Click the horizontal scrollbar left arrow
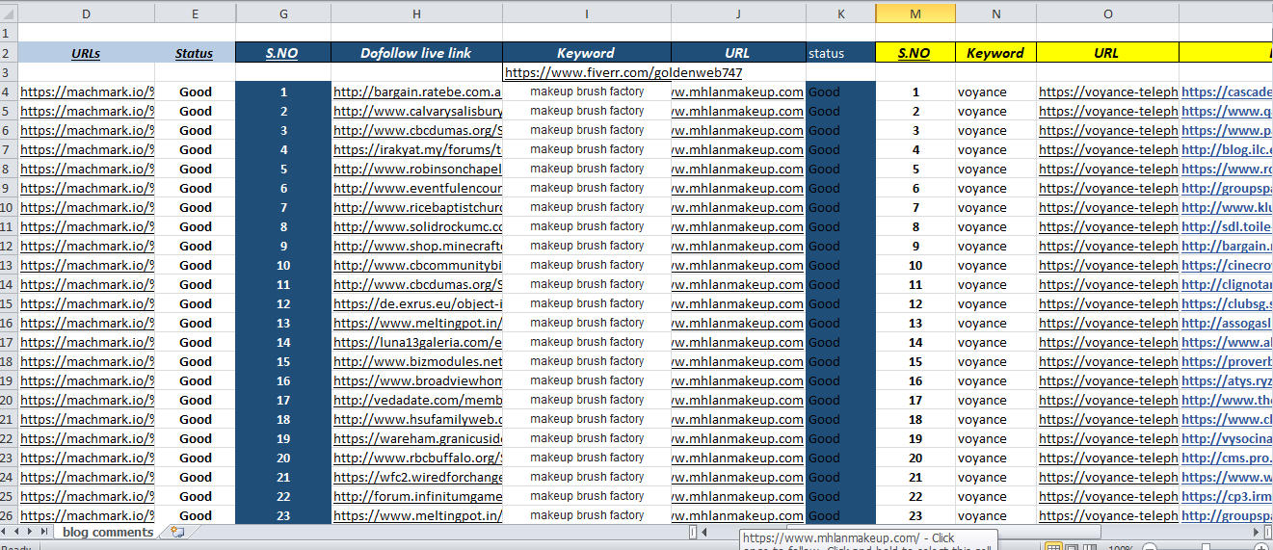Viewport: 1273px width, 550px height. pyautogui.click(x=705, y=532)
